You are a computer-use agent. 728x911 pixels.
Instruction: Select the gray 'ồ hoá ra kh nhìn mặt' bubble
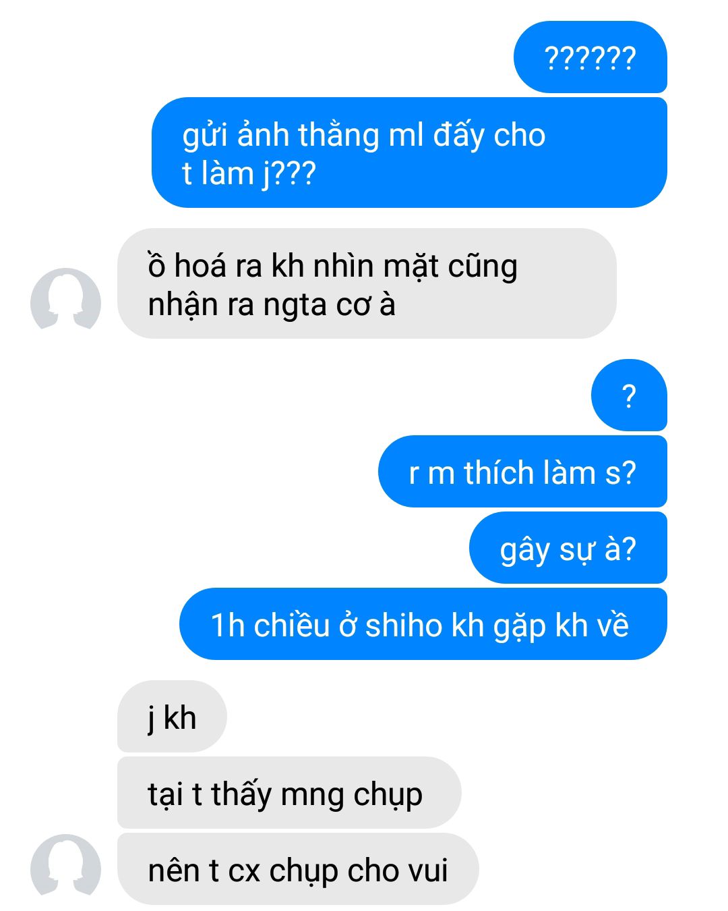pyautogui.click(x=367, y=283)
